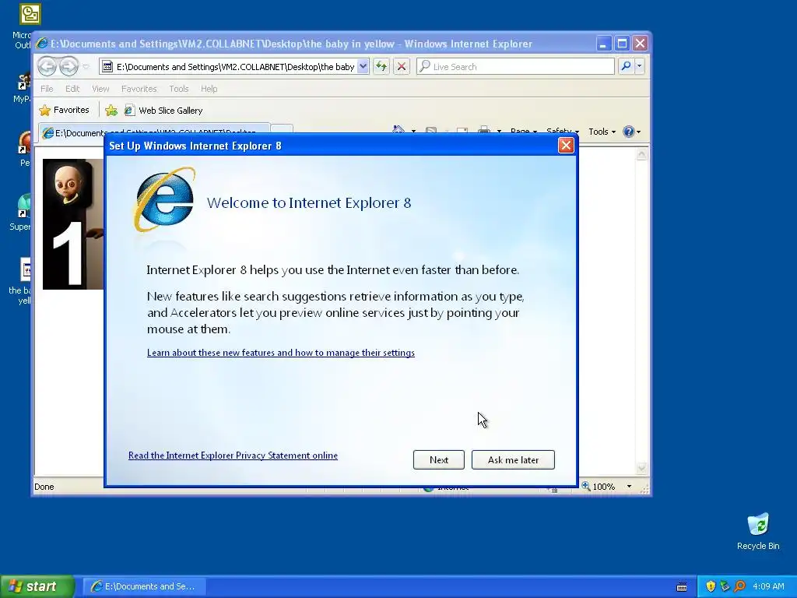The image size is (797, 598).
Task: Open the Tools menu in the menu bar
Action: tap(178, 89)
